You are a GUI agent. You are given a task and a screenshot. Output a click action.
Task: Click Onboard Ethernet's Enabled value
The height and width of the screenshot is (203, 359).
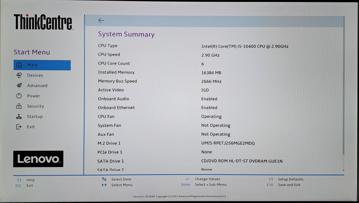coord(209,108)
